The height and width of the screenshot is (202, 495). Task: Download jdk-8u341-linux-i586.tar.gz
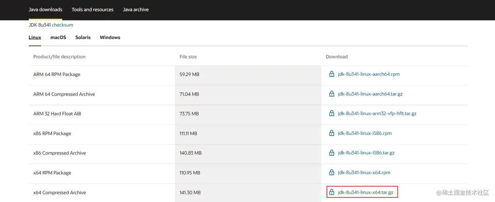click(x=366, y=153)
